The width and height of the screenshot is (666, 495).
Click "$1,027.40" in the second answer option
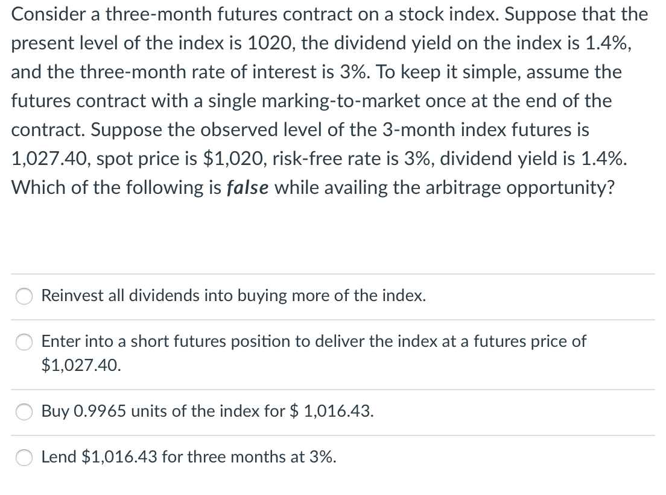pos(80,364)
